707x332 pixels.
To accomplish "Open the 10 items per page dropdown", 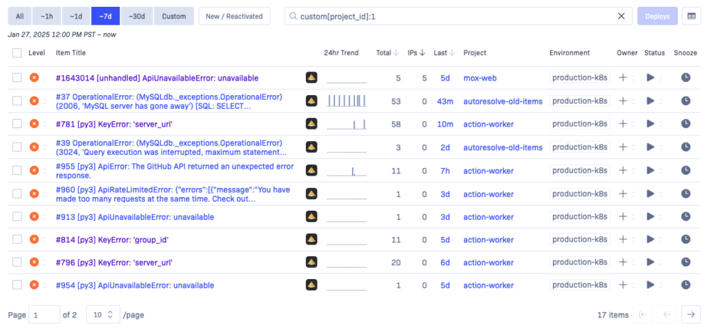I will 103,315.
